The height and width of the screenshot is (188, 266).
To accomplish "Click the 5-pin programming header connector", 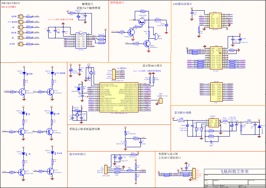I will click(x=114, y=74).
